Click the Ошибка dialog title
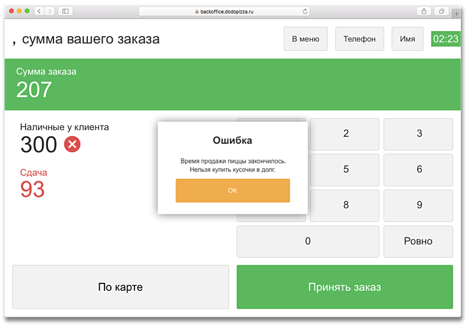The image size is (467, 325). pos(232,140)
